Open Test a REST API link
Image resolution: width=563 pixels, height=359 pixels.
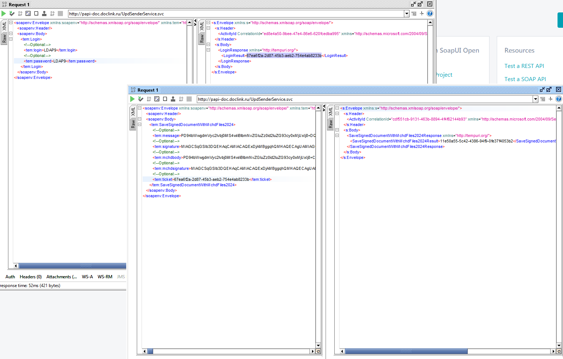coord(524,66)
